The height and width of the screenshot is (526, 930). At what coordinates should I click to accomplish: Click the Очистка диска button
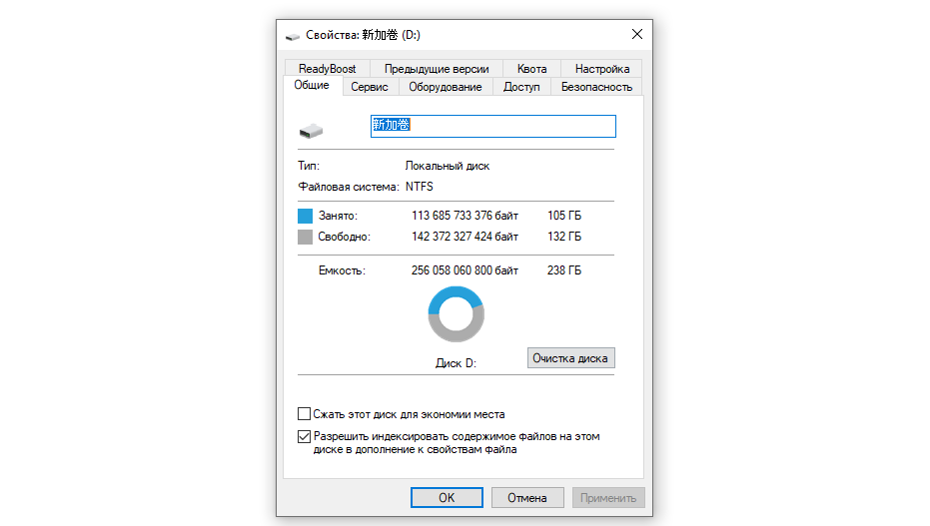click(x=570, y=357)
